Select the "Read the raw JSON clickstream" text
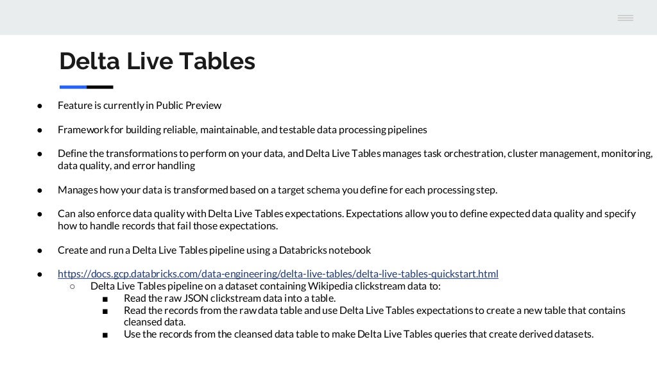This screenshot has height=369, width=657. [230, 299]
